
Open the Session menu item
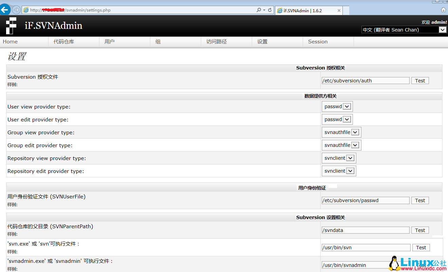click(318, 41)
